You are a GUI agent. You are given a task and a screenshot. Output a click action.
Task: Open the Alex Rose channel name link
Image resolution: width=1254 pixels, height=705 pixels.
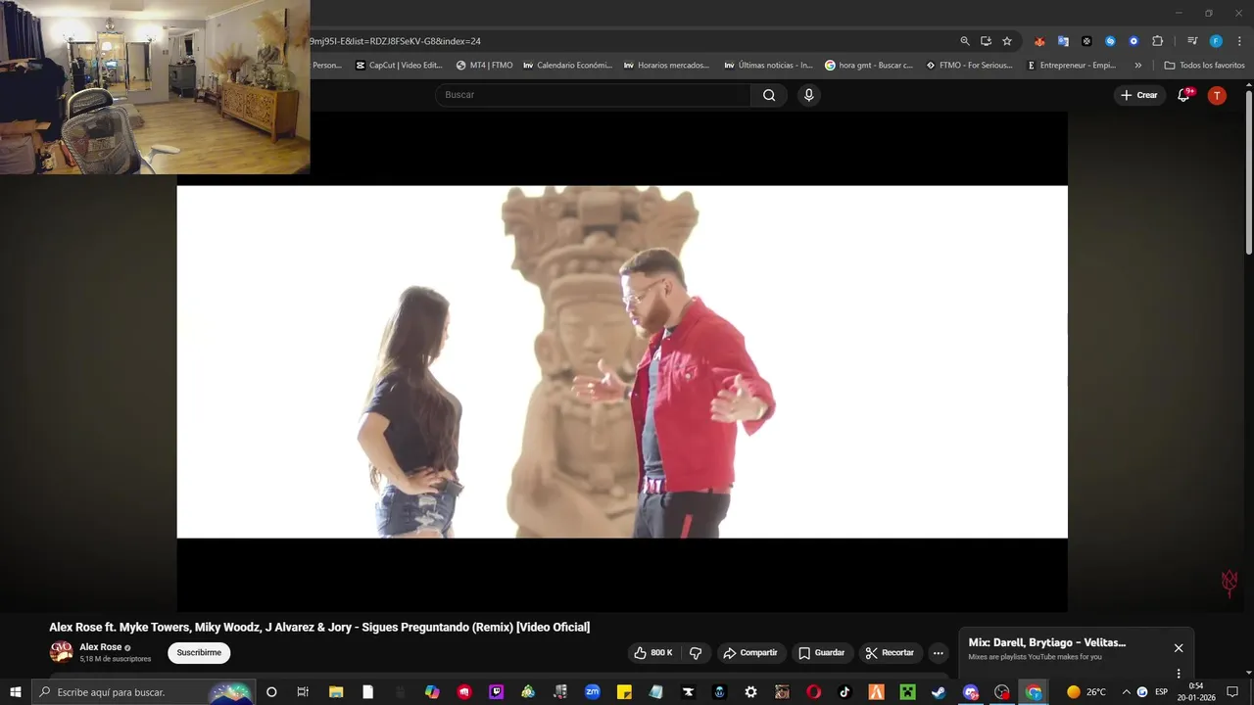click(x=101, y=647)
